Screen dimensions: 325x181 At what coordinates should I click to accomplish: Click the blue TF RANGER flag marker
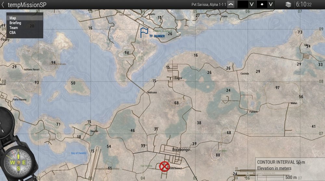click(x=144, y=33)
